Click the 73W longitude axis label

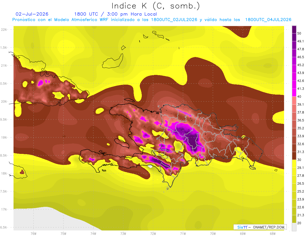coord(123,233)
